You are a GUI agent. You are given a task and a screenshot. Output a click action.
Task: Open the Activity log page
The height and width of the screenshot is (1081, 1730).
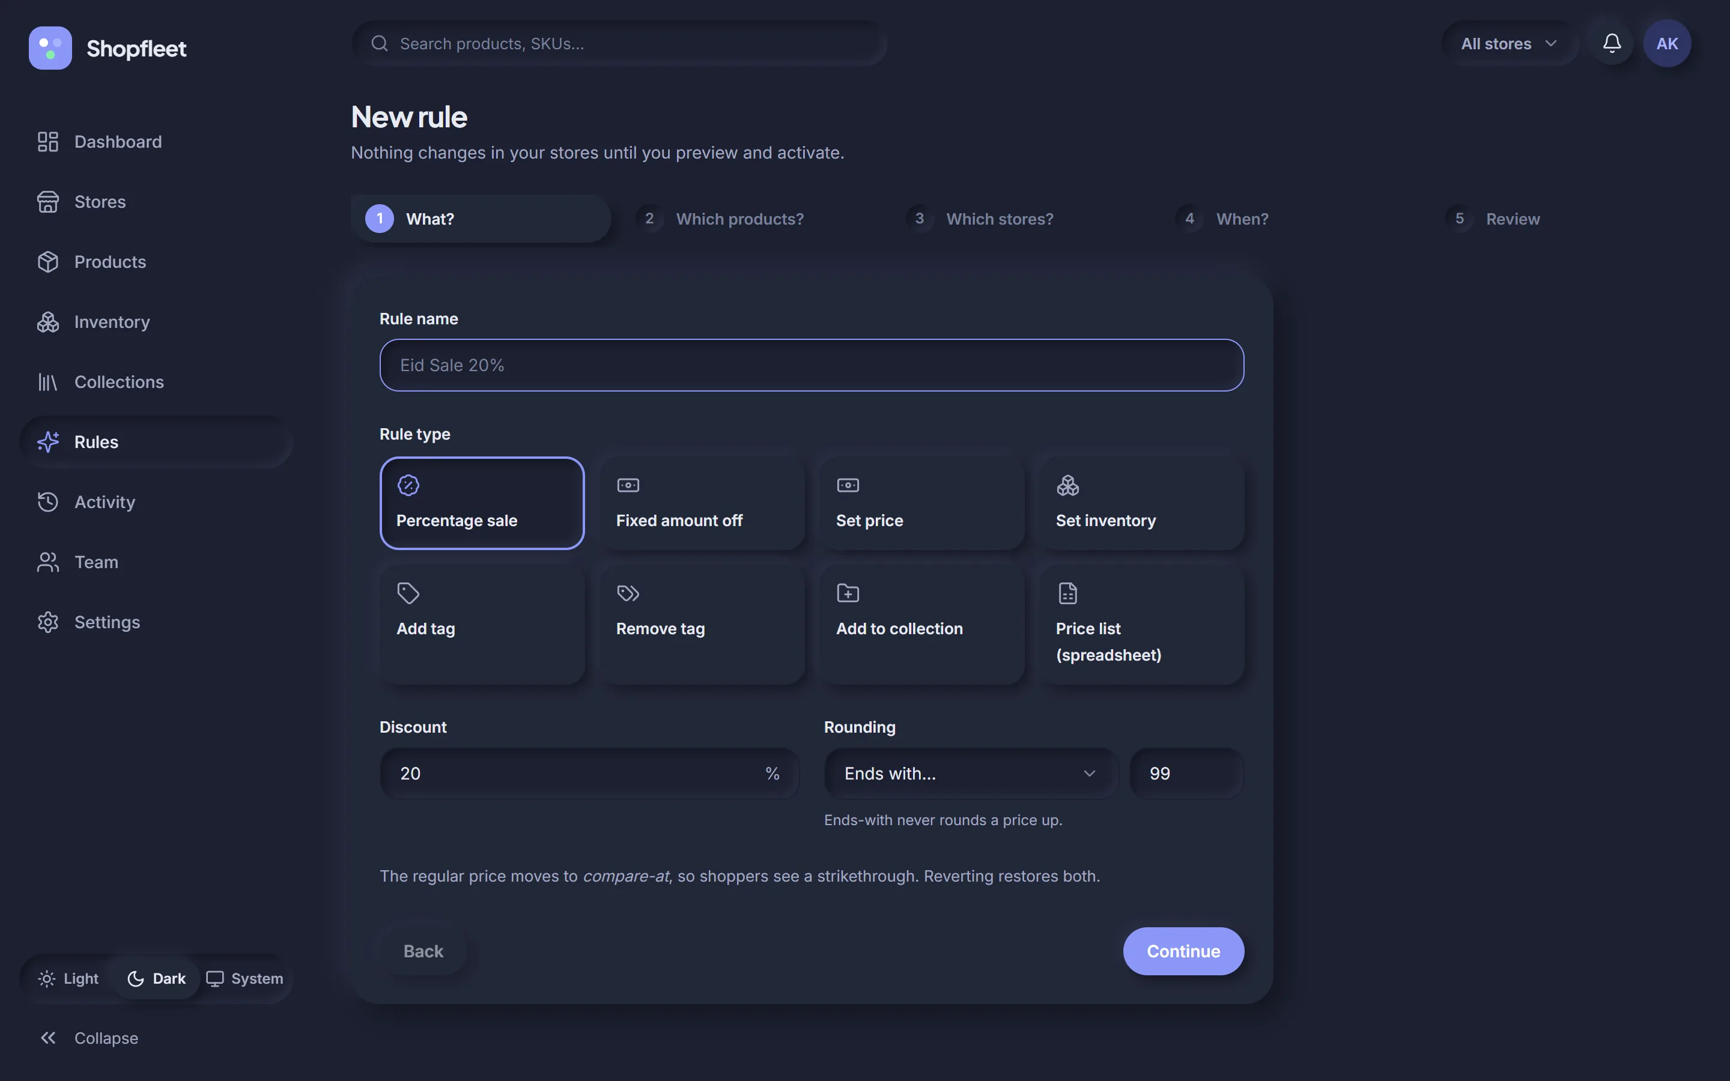click(x=156, y=502)
